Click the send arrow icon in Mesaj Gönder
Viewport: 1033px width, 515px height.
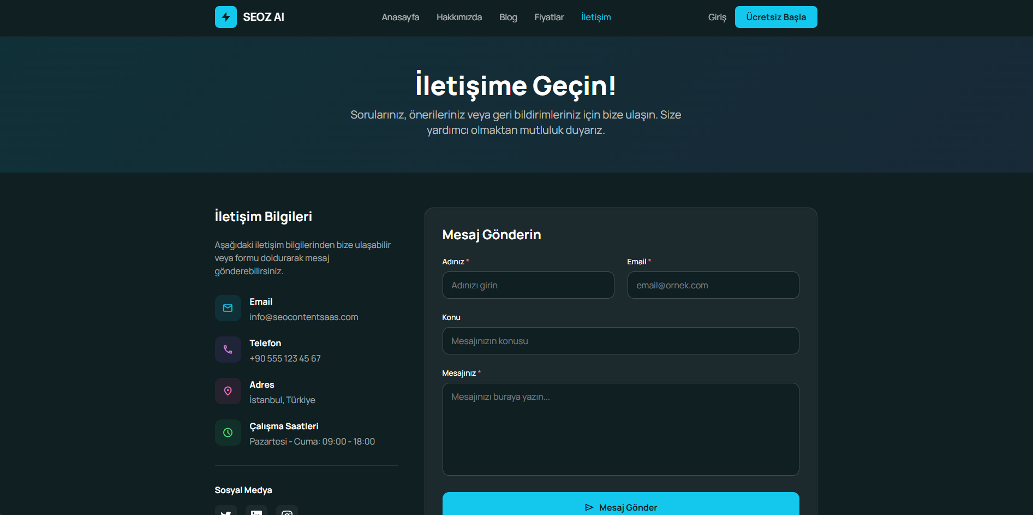(589, 507)
